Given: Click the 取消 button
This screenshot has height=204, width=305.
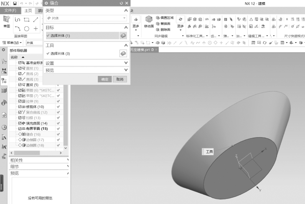Looking at the screenshot, I should point(119,79).
